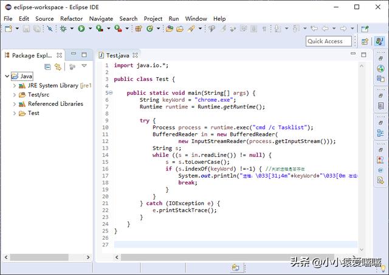Collapse main method fold marker at line 5
This screenshot has height=275, width=389.
(x=111, y=92)
